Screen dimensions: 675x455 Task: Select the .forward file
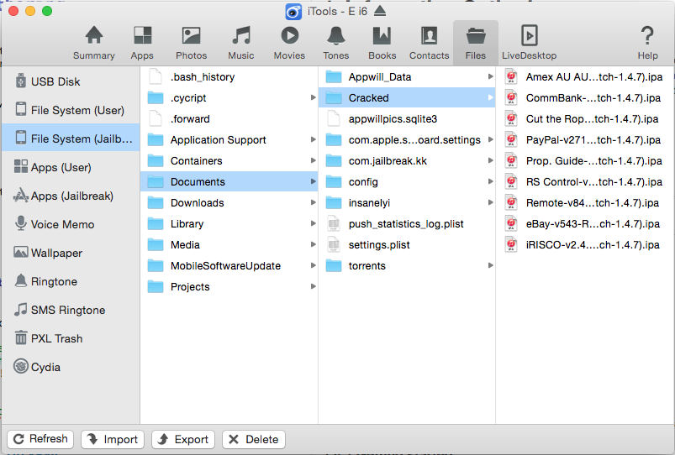229,118
